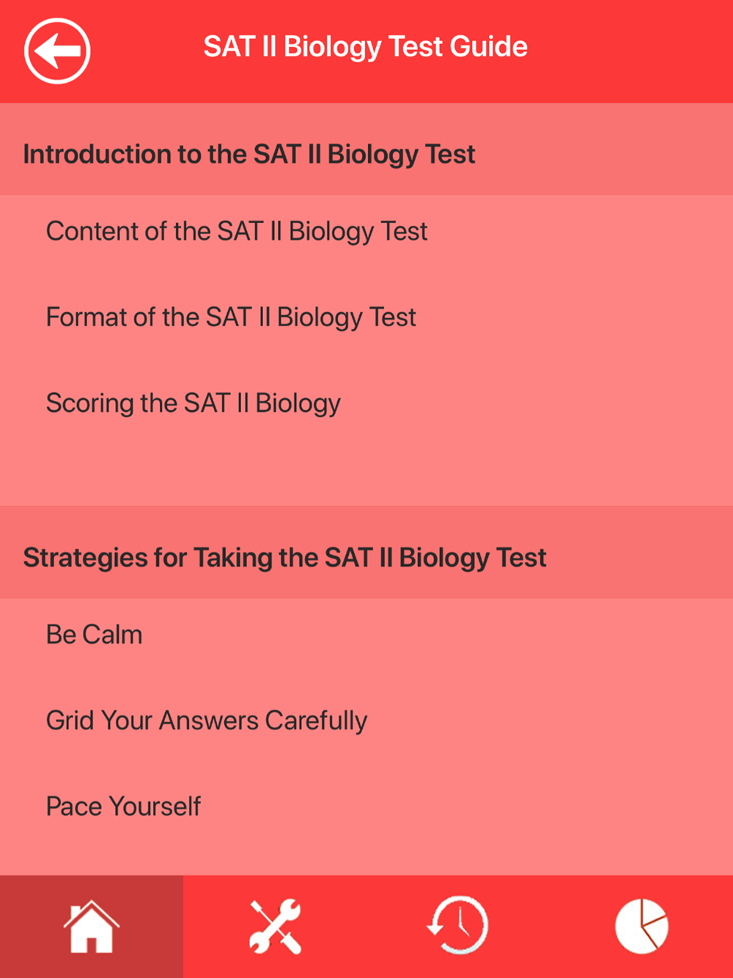
Task: Select the house icon in bottom bar
Action: click(x=92, y=927)
